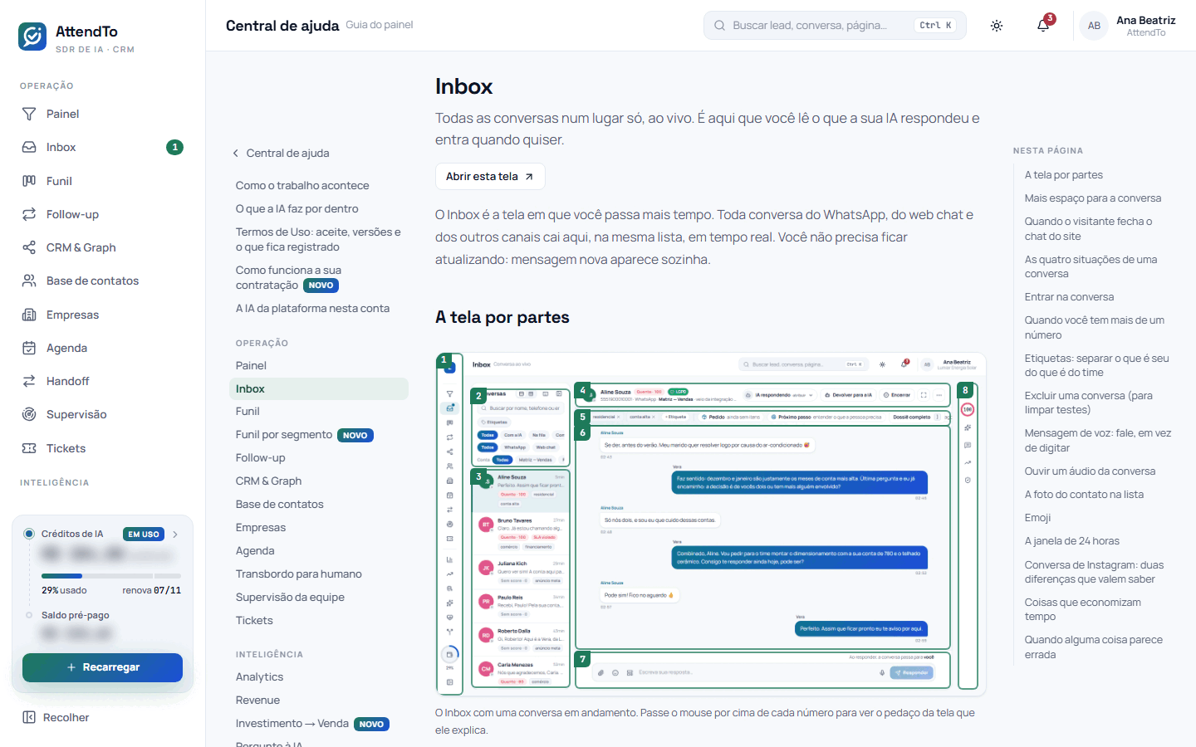This screenshot has width=1196, height=747.
Task: Open Handoff in the main left sidebar
Action: coord(103,381)
